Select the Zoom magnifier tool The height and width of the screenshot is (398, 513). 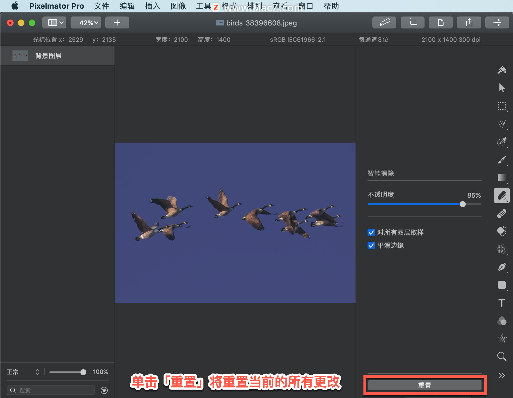[502, 357]
